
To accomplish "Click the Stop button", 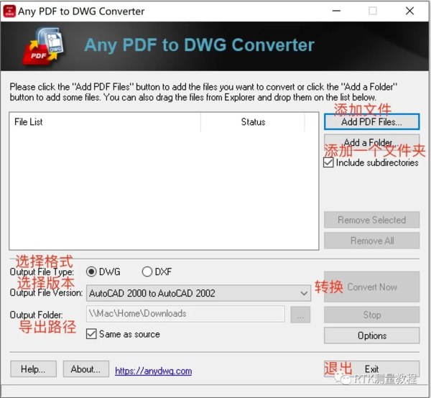I will point(371,315).
